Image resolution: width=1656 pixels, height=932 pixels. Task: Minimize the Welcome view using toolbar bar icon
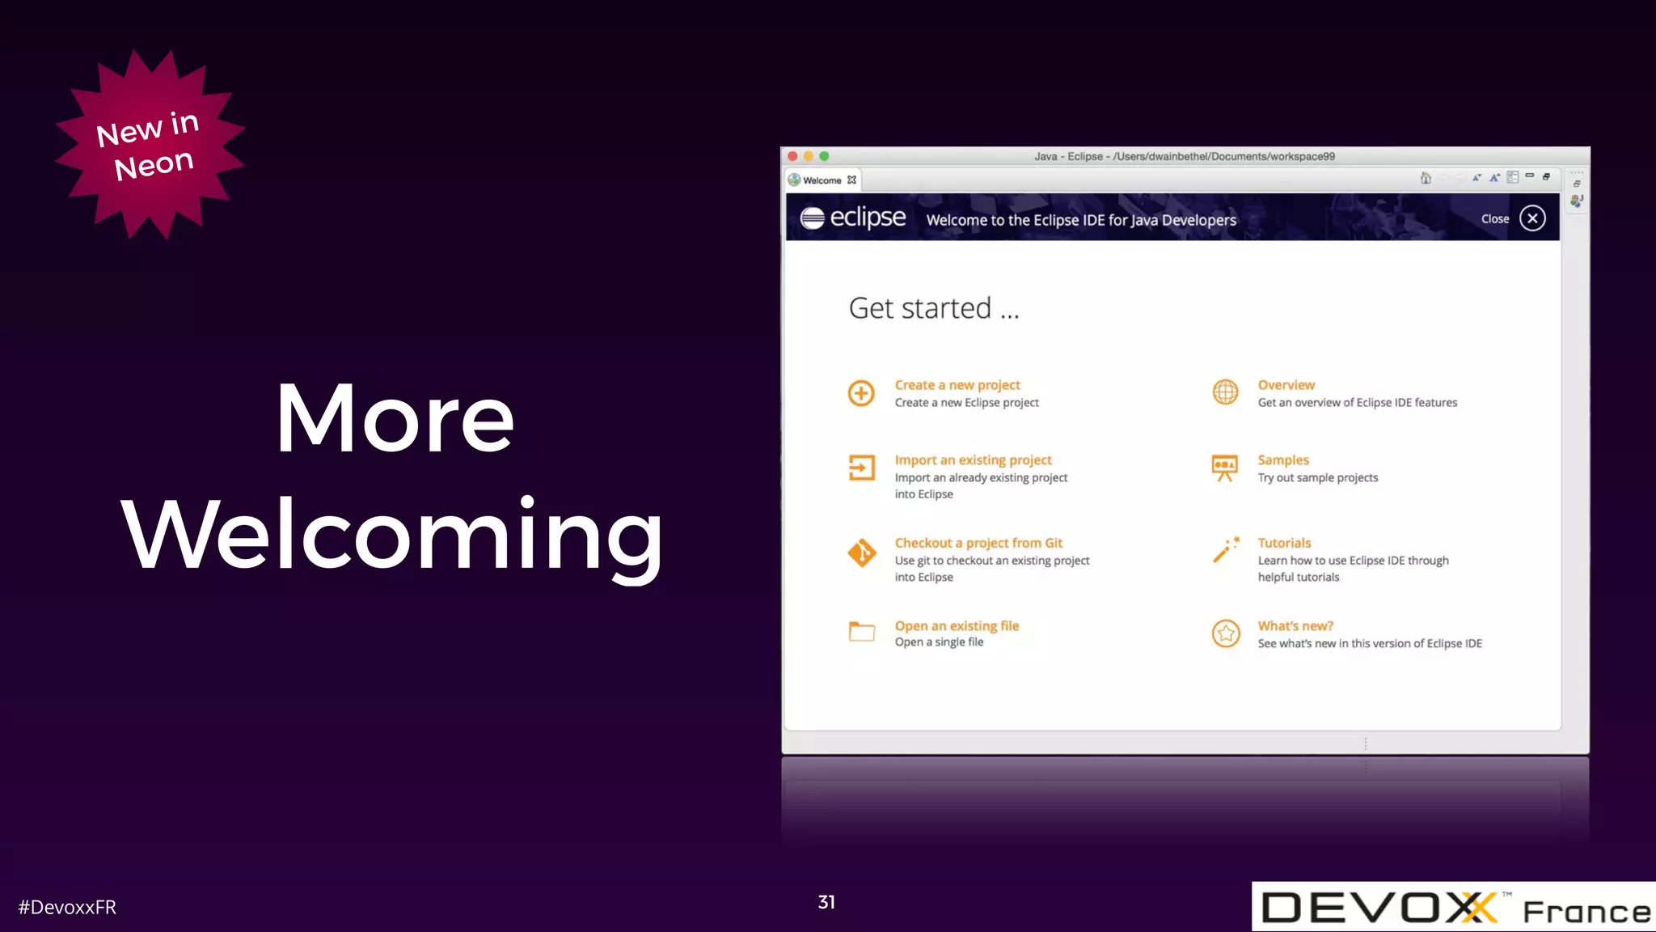[1529, 176]
